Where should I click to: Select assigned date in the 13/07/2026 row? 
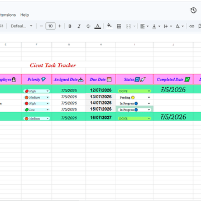69,97
